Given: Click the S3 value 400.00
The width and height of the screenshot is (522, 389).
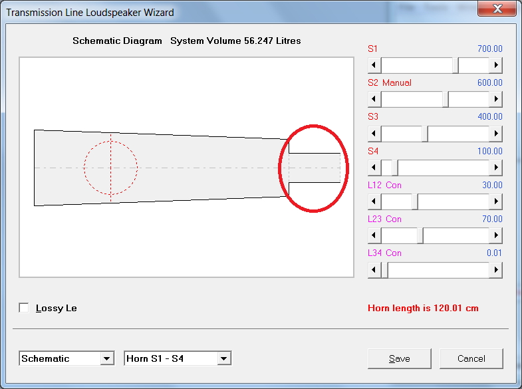Looking at the screenshot, I should (489, 116).
